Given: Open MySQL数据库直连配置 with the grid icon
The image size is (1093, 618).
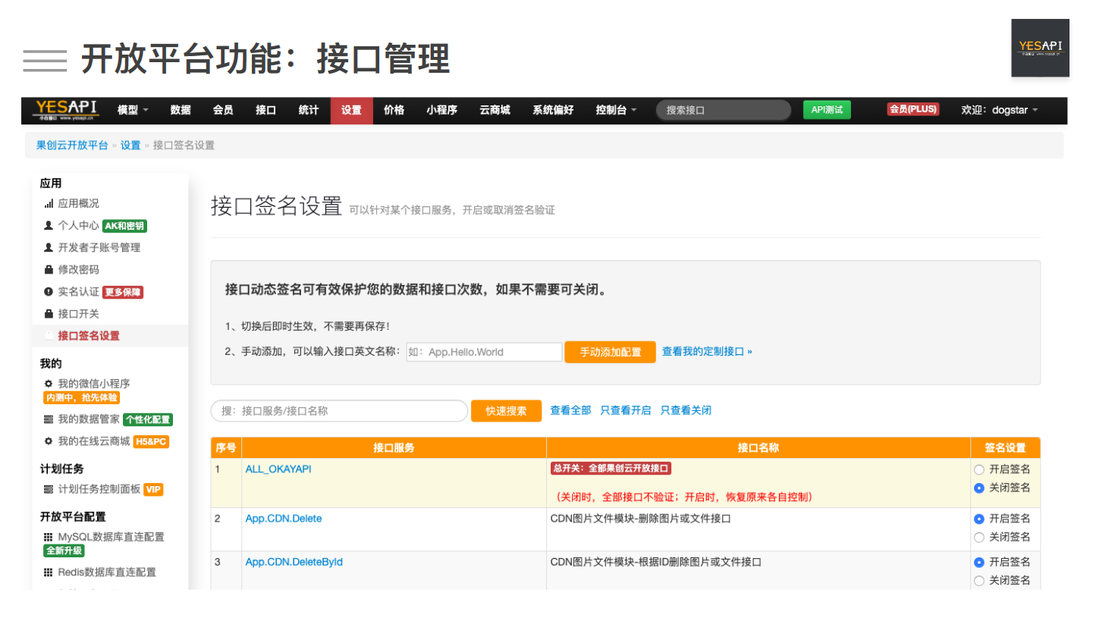Looking at the screenshot, I should tap(111, 537).
